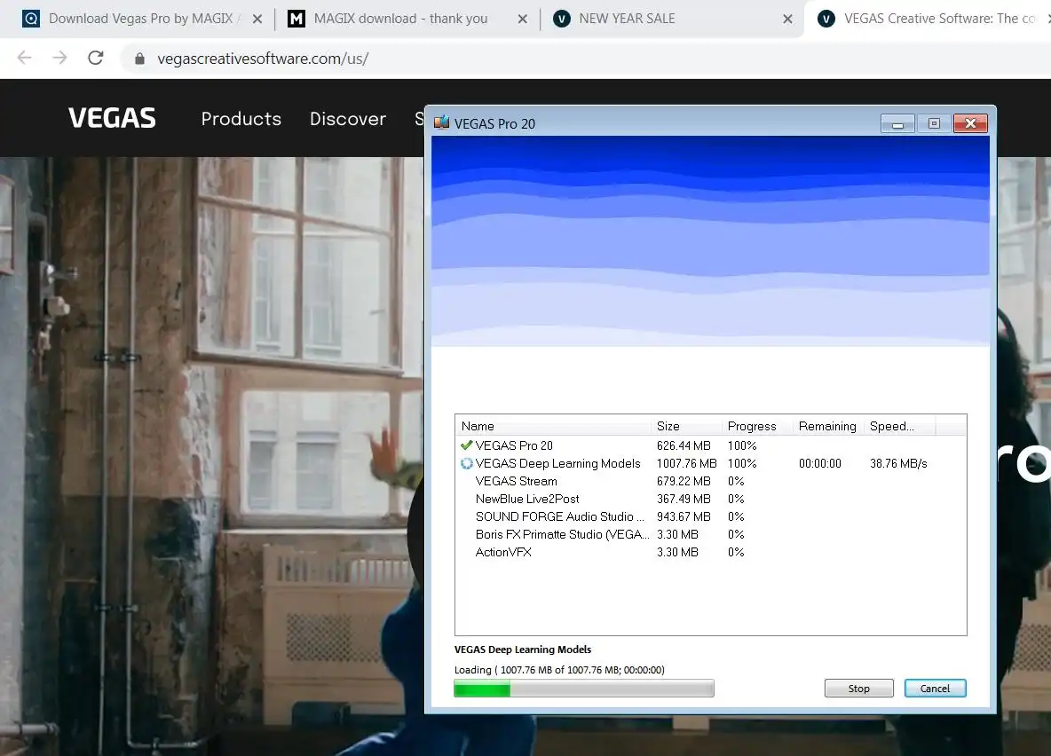Image resolution: width=1051 pixels, height=756 pixels.
Task: Click the 00:00:00 remaining time cell
Action: [x=819, y=463]
